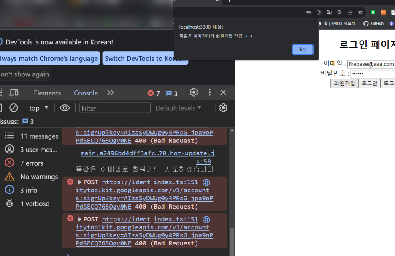This screenshot has height=256, width=395.
Task: Click the Don't show again button
Action: tap(24, 74)
